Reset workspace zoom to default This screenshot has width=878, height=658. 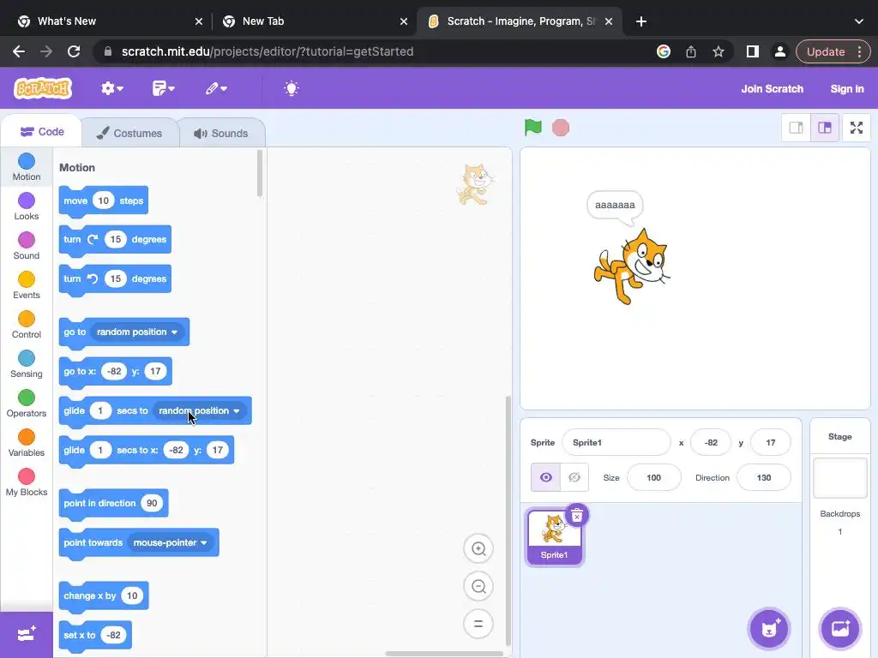pyautogui.click(x=478, y=624)
